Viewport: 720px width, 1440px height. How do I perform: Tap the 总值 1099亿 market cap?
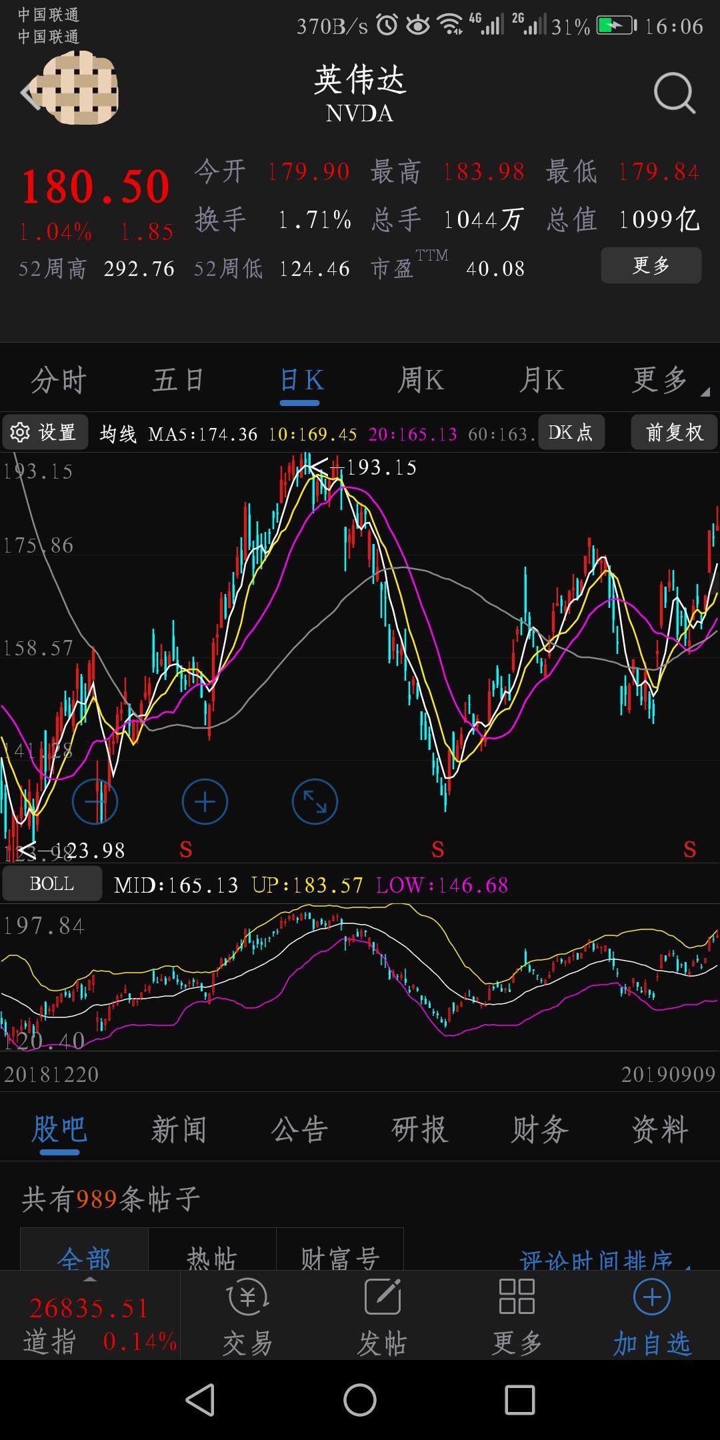(623, 219)
